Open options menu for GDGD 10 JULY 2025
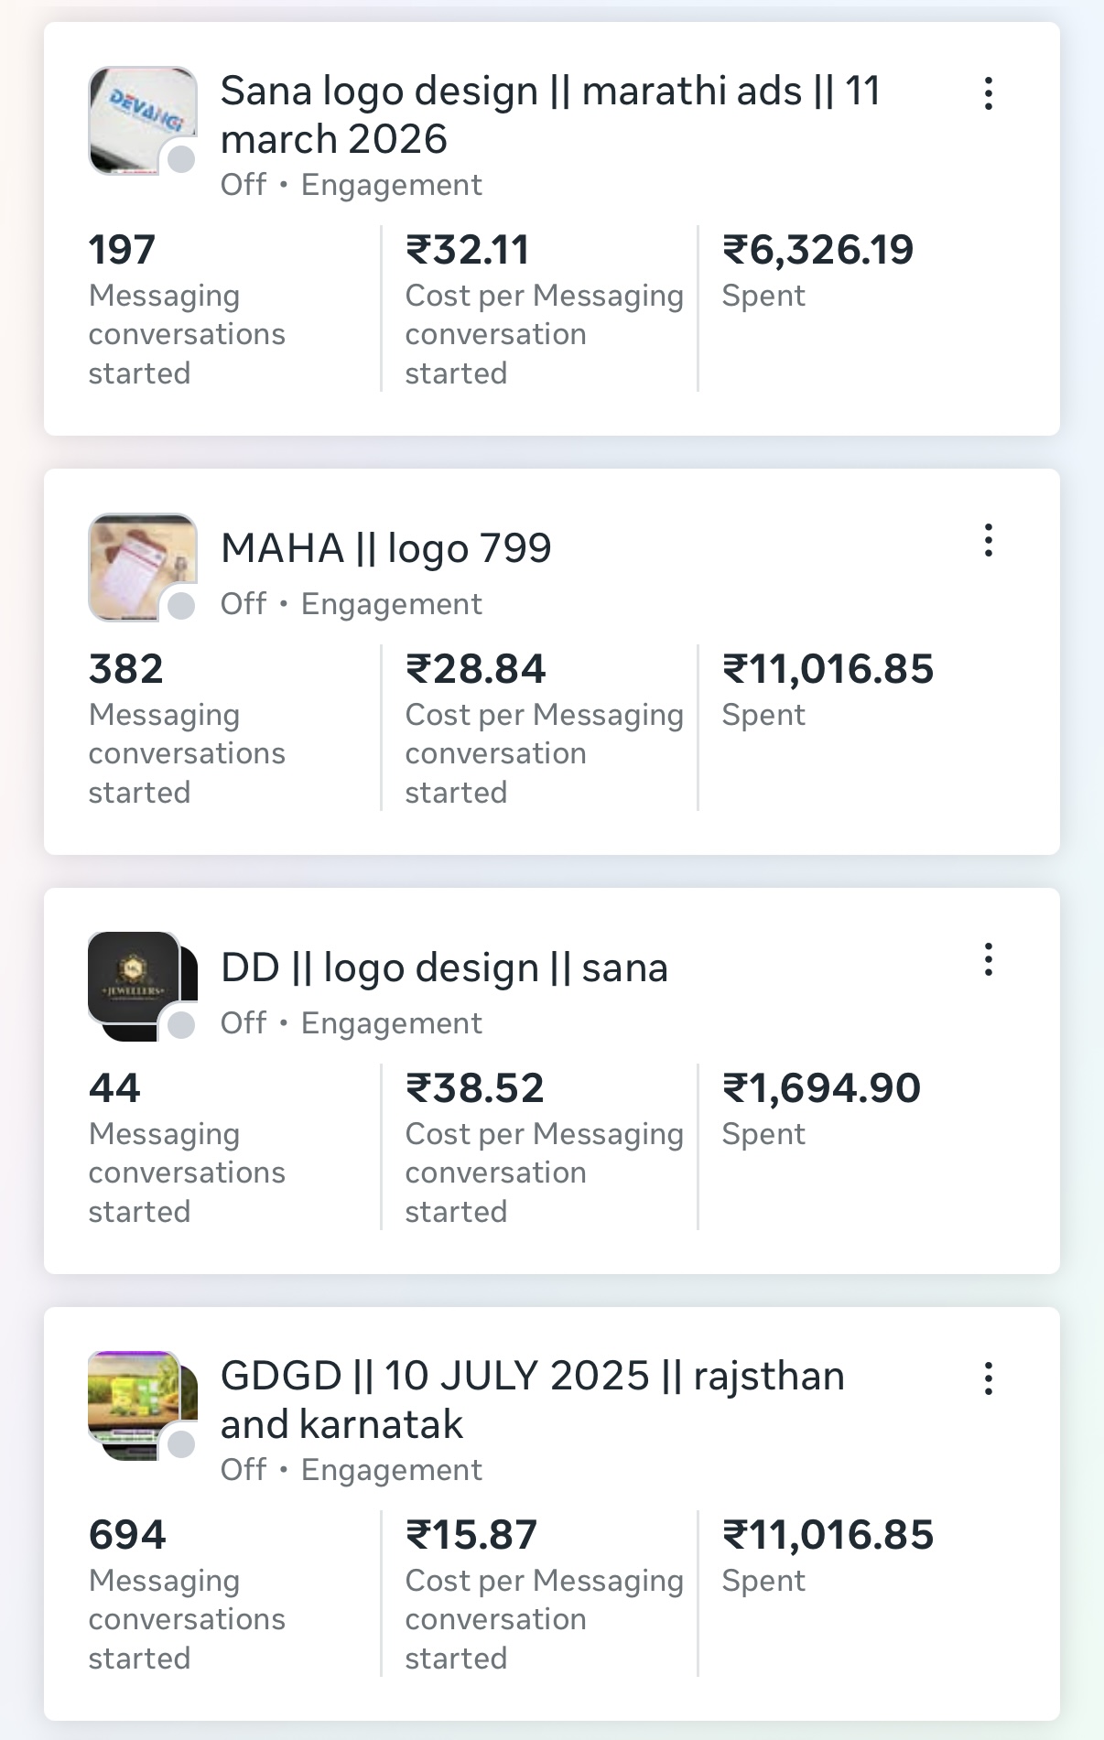 point(989,1378)
